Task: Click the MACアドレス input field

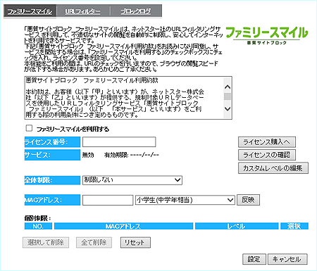Action: tap(108, 200)
